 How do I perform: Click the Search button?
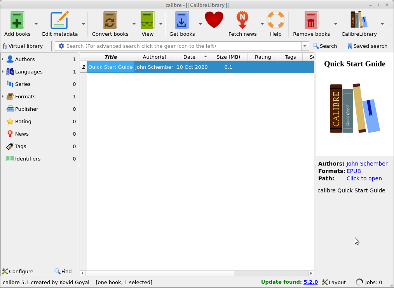(x=325, y=46)
